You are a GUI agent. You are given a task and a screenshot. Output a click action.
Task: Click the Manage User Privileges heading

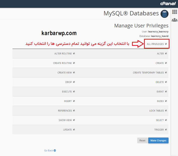(x=141, y=26)
